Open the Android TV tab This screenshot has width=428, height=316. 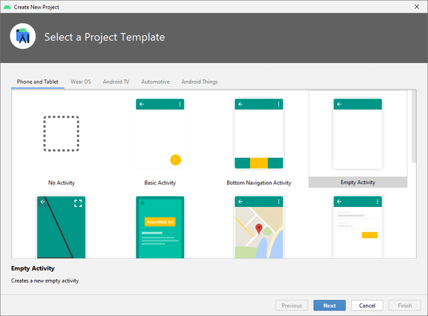[116, 82]
